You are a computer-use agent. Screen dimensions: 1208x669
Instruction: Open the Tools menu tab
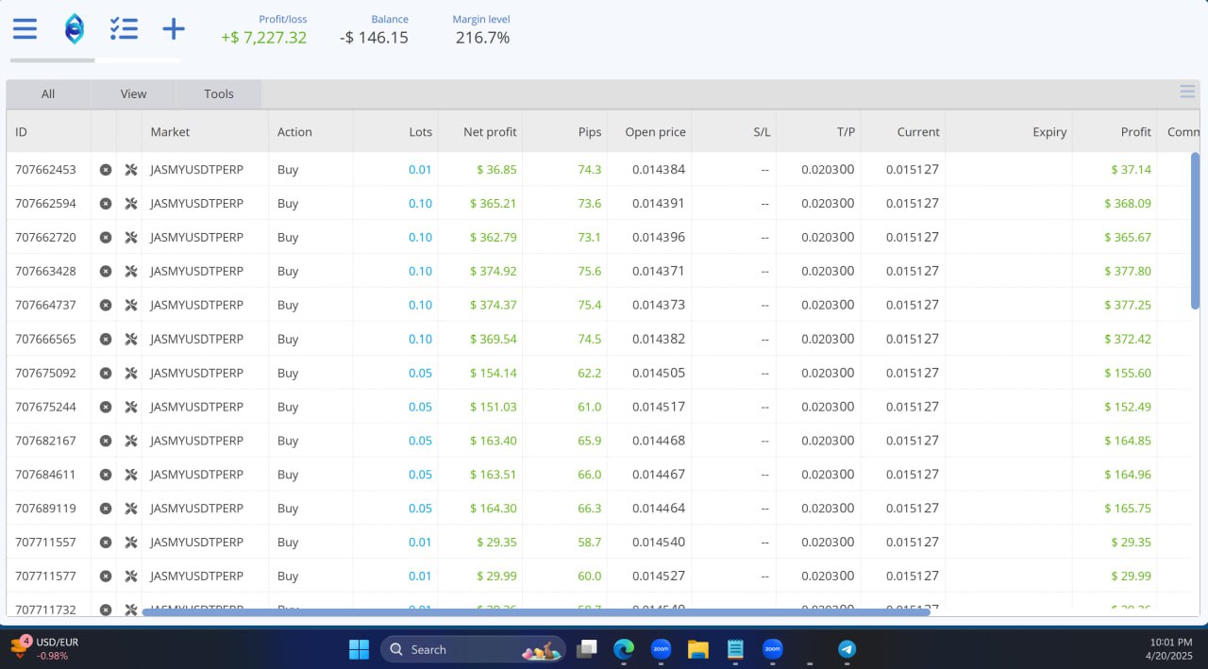coord(219,93)
